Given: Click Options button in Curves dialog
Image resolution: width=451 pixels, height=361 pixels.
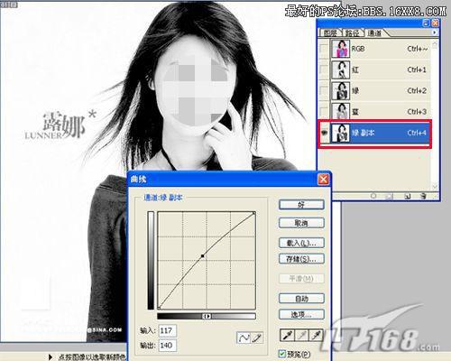Looking at the screenshot, I should (301, 314).
